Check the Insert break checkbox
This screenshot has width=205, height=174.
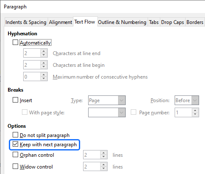(x=15, y=100)
